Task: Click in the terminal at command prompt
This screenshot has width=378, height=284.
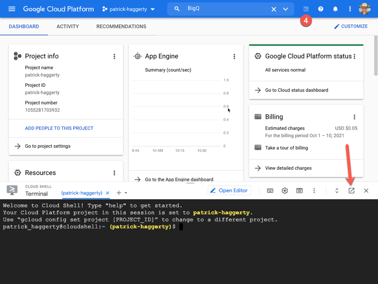Action: [181, 227]
